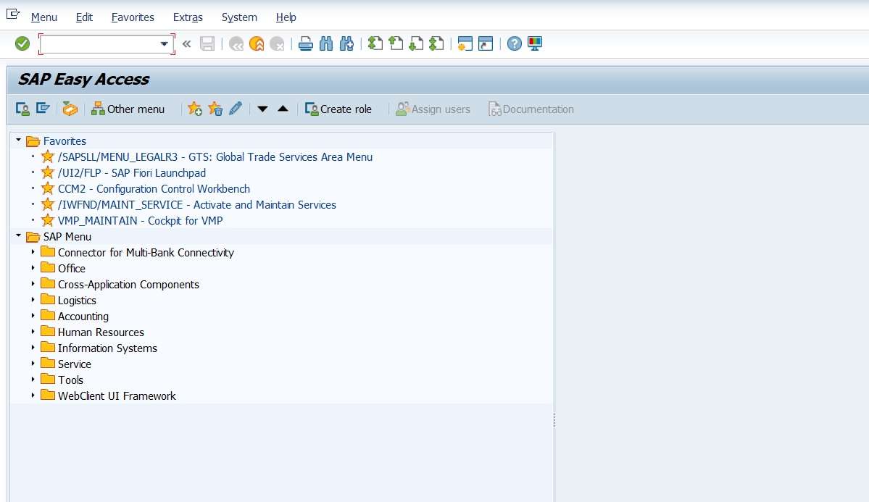This screenshot has width=869, height=502.
Task: Collapse the SAP Menu folder
Action: (x=18, y=235)
